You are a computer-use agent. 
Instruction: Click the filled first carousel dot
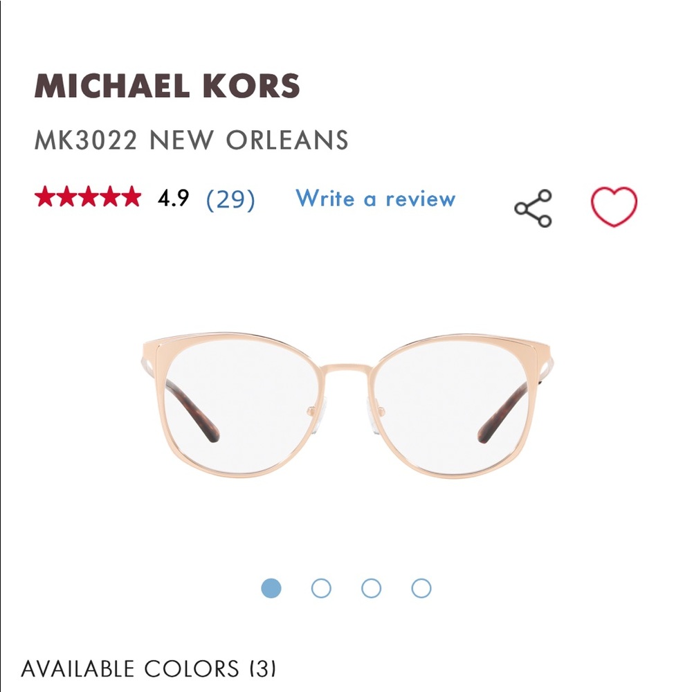point(273,588)
